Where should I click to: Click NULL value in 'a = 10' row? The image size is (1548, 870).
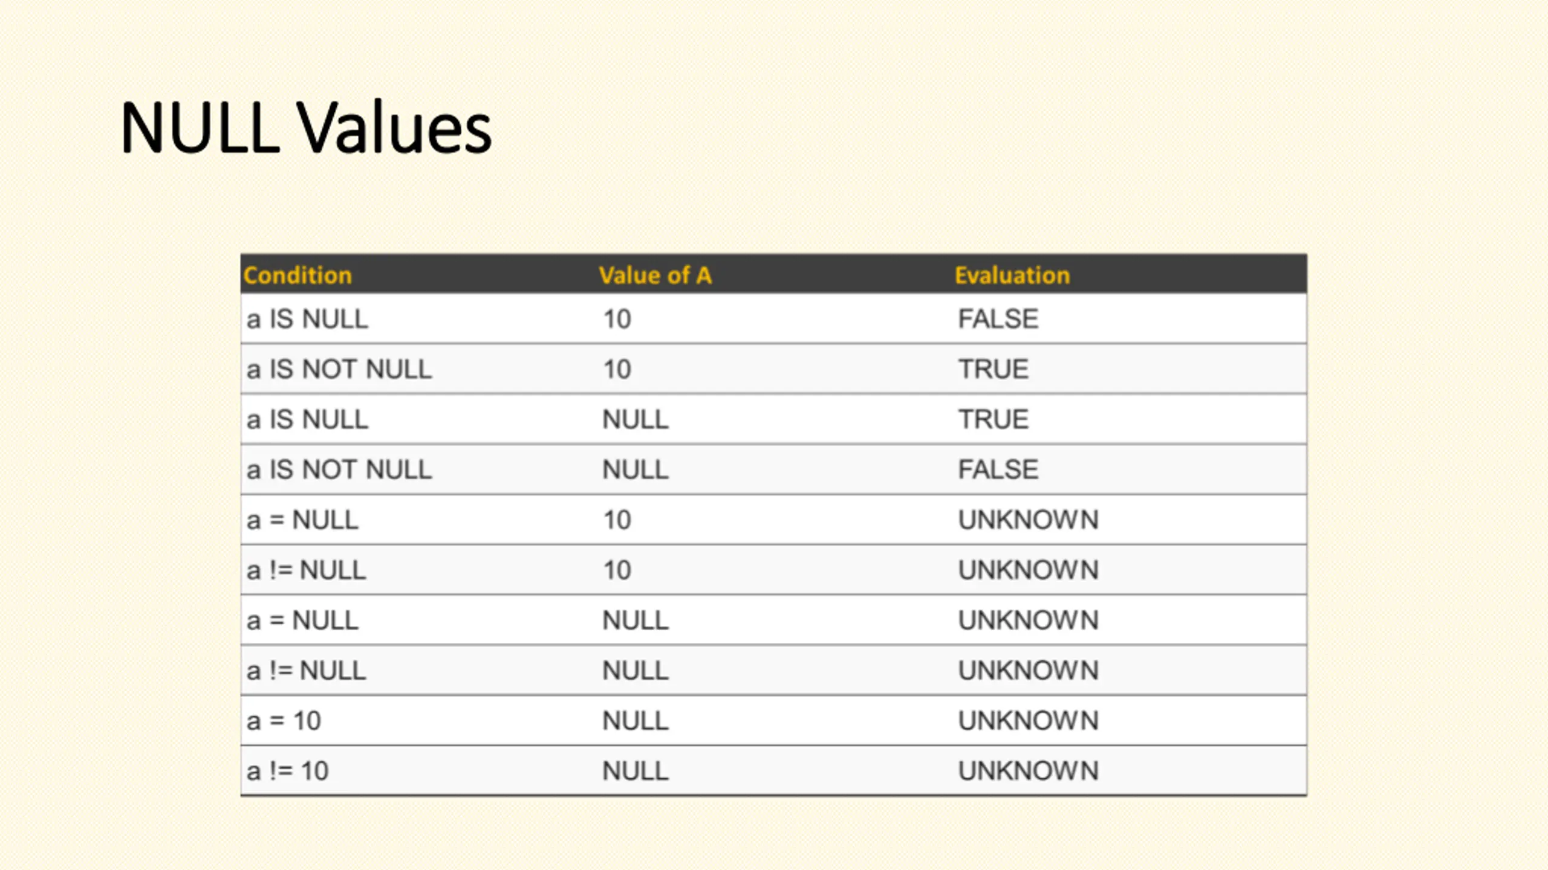pyautogui.click(x=636, y=720)
